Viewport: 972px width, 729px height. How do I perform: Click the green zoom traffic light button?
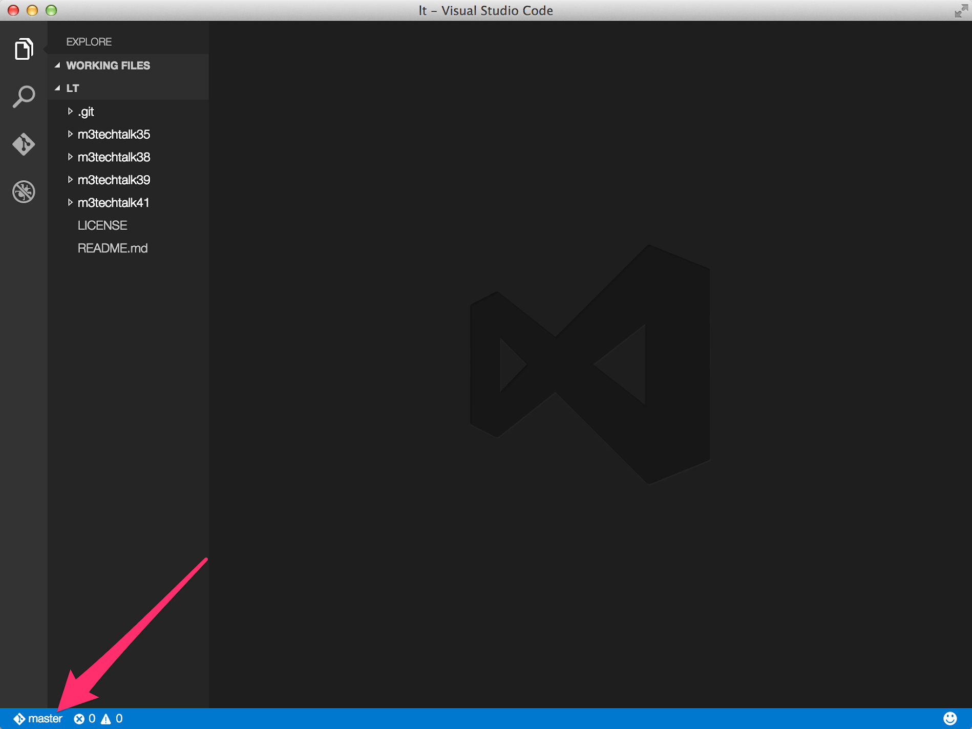click(x=51, y=10)
